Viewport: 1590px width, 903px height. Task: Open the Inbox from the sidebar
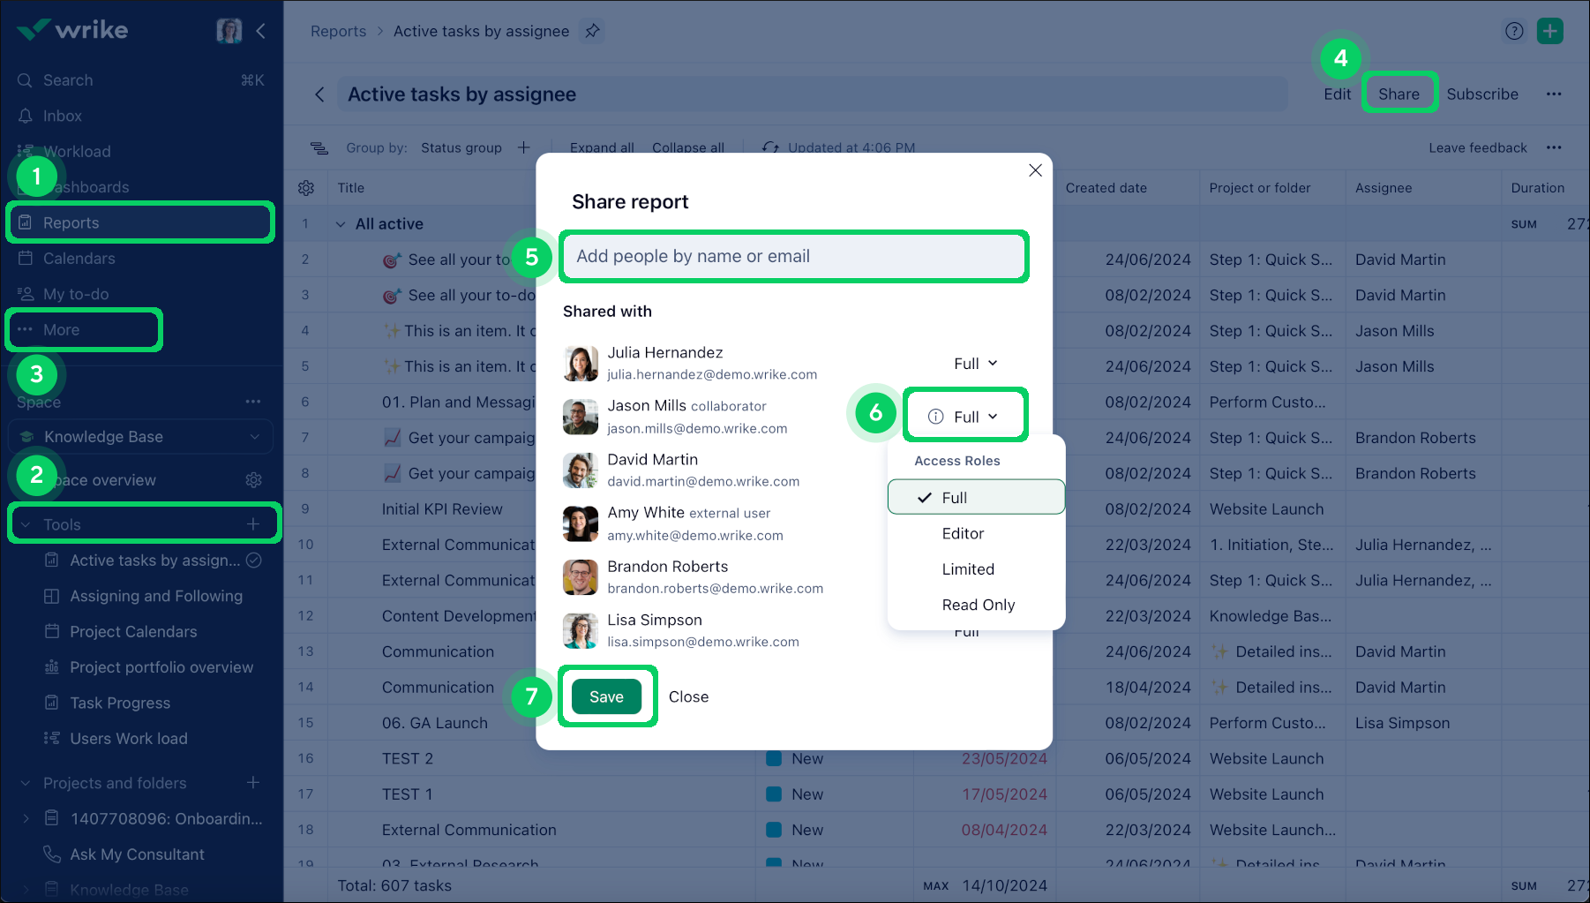pyautogui.click(x=62, y=116)
